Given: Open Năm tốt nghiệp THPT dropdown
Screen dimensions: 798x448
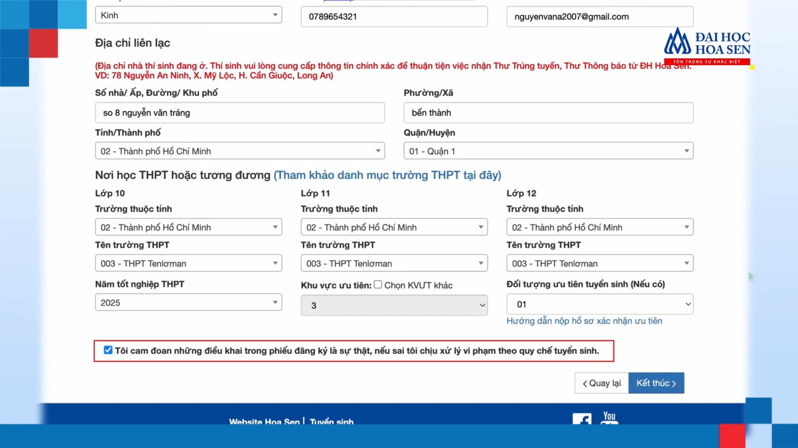Looking at the screenshot, I should point(188,302).
